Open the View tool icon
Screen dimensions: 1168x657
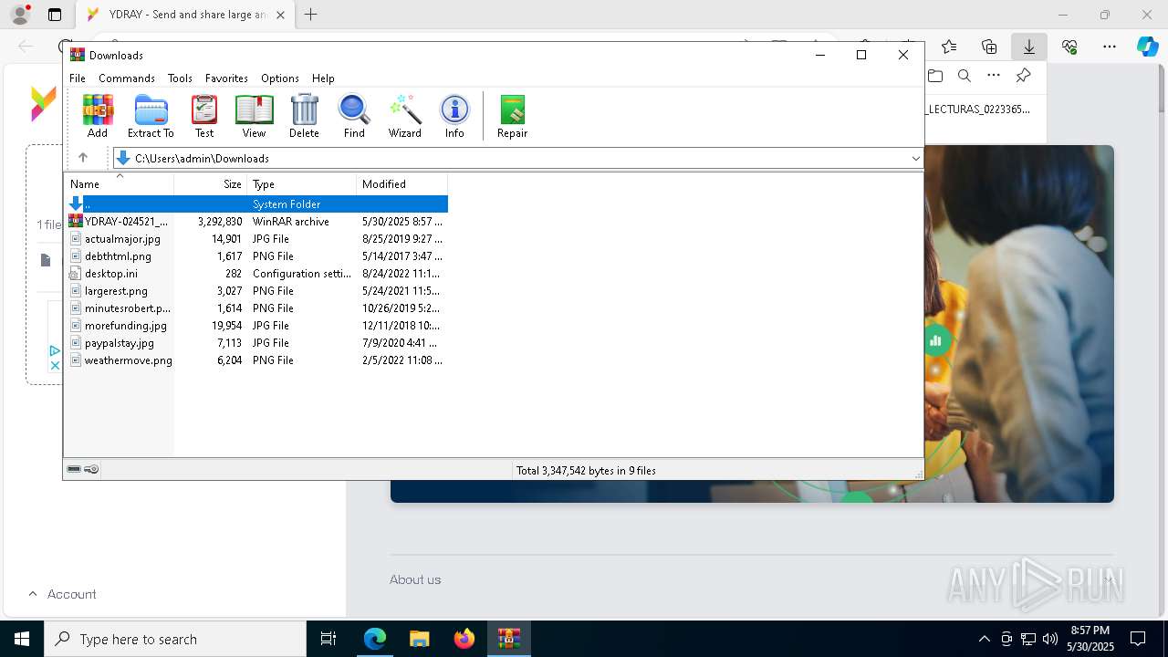254,116
